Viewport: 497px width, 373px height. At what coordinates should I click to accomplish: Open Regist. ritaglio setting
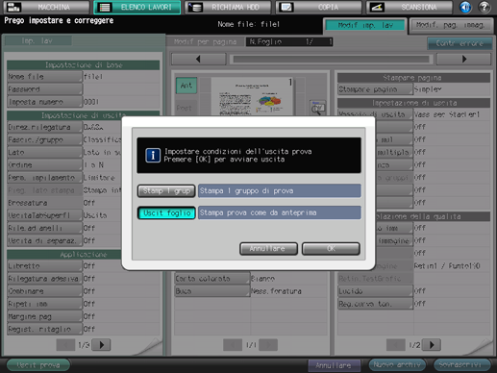click(44, 329)
